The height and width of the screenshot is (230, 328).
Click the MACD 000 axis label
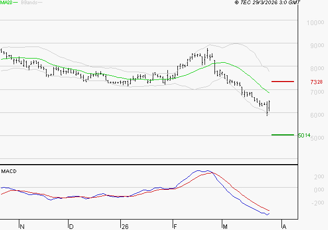(x=319, y=190)
